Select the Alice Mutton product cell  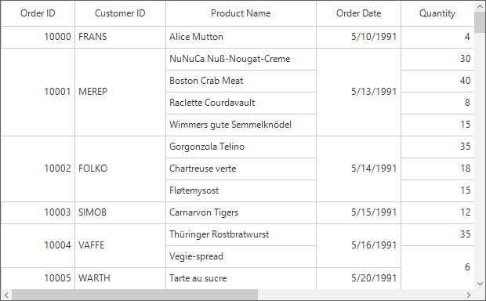tap(241, 37)
